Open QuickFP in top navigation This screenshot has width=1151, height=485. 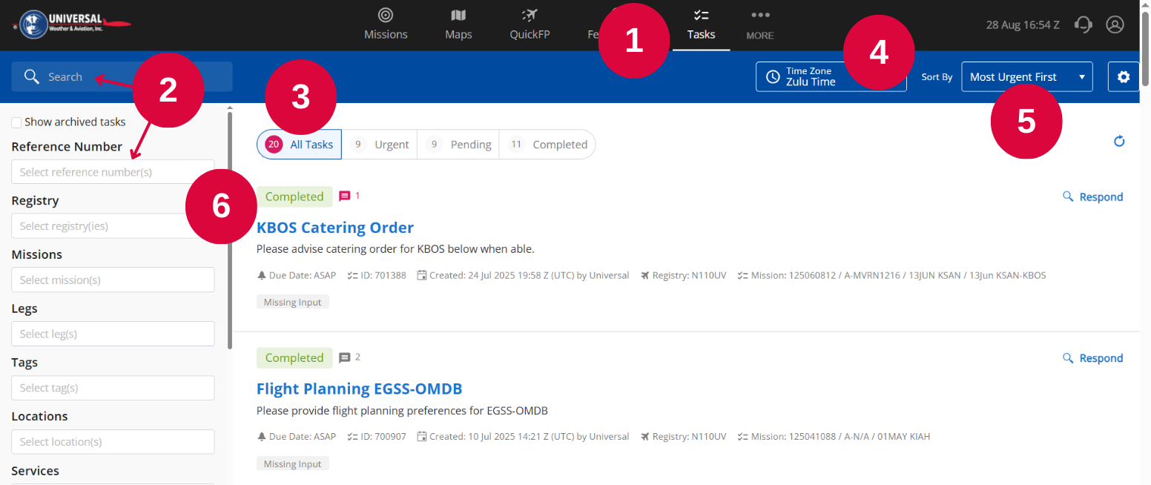tap(530, 24)
